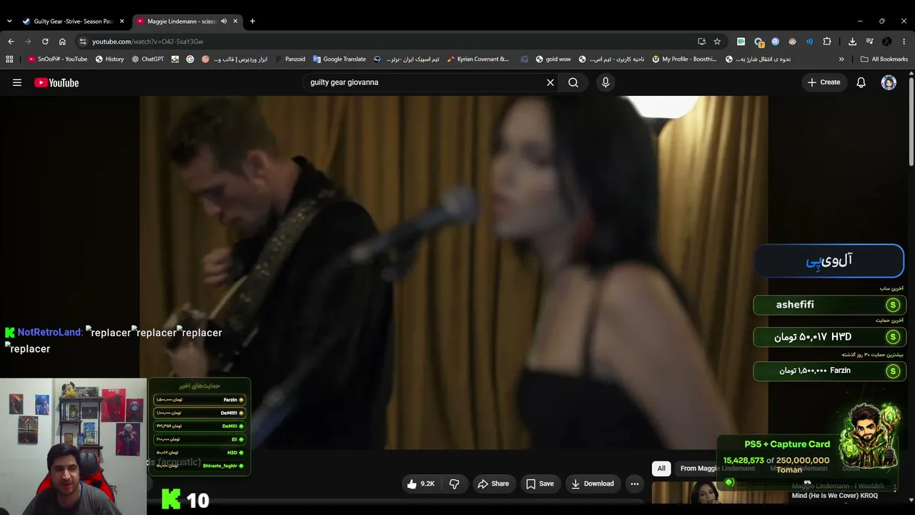Dislike this video
Screen dimensions: 915x515
pyautogui.click(x=454, y=484)
